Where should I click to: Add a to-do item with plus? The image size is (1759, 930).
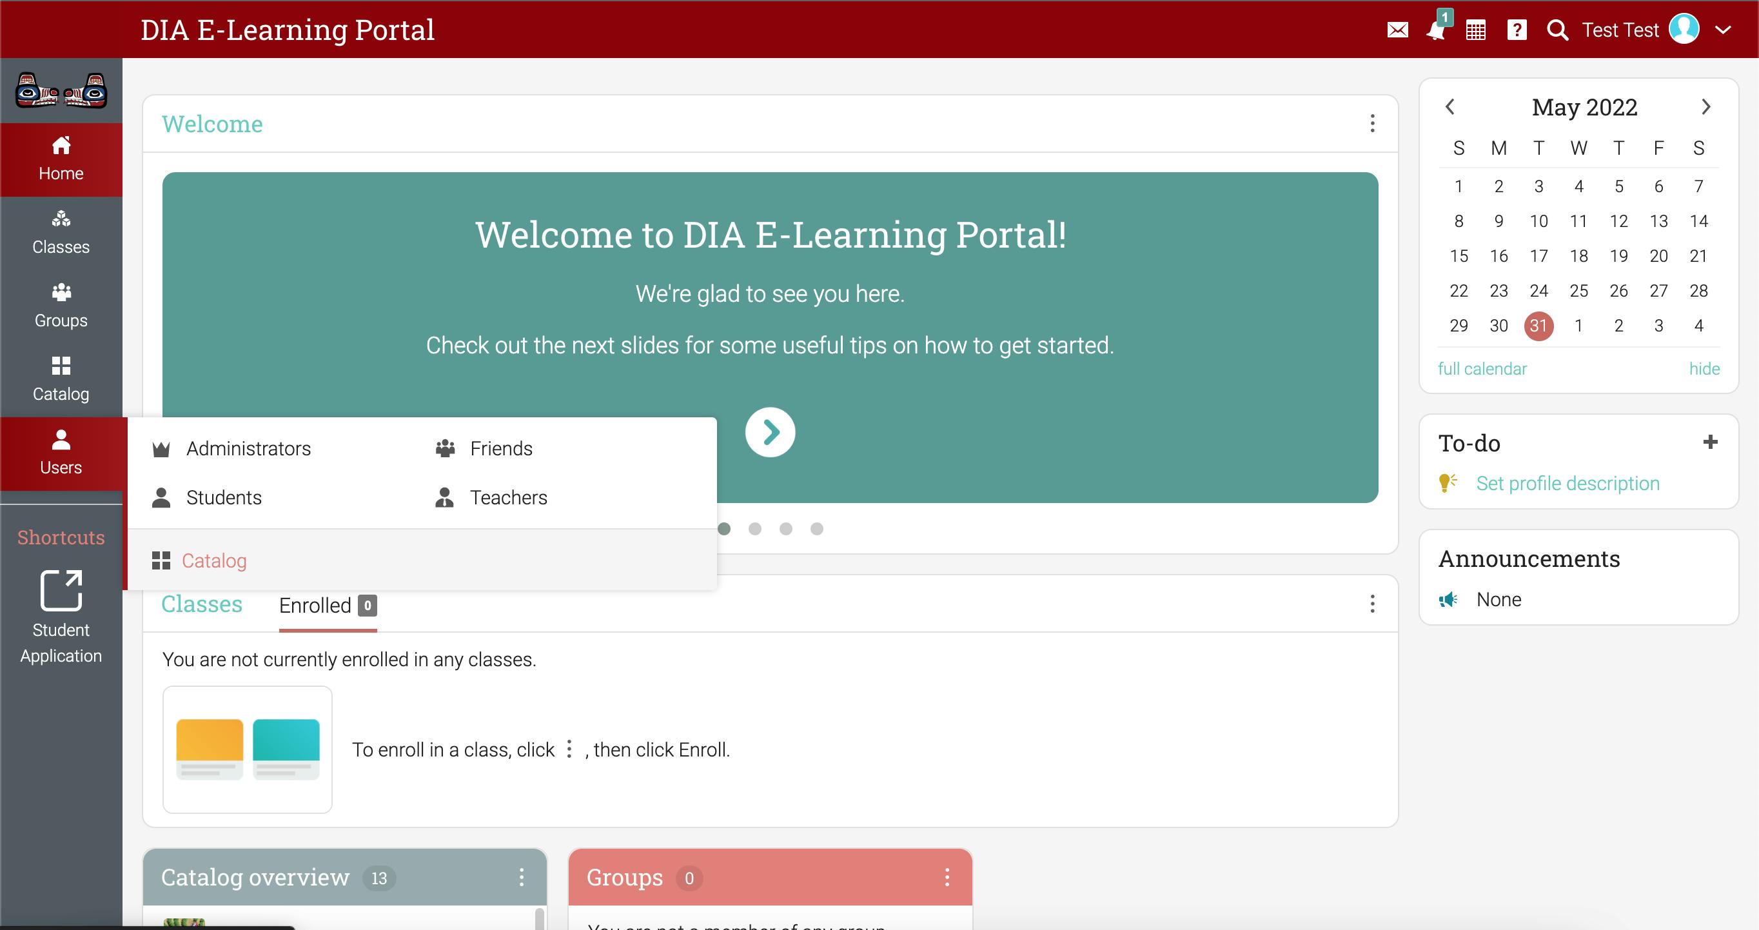point(1710,442)
